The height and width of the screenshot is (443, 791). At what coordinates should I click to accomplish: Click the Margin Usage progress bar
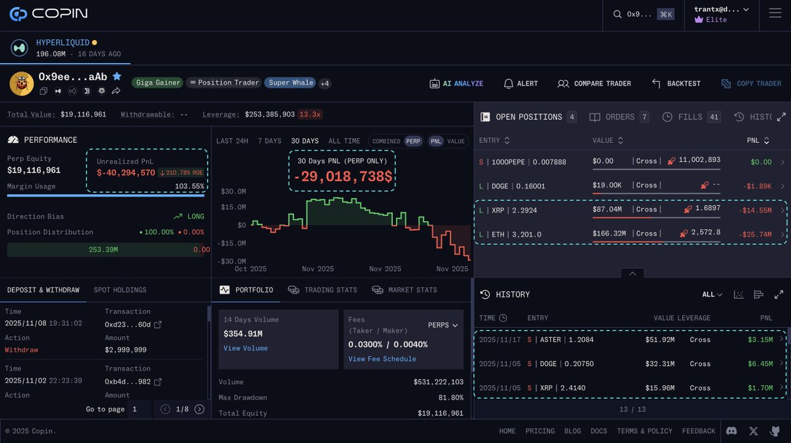(105, 195)
